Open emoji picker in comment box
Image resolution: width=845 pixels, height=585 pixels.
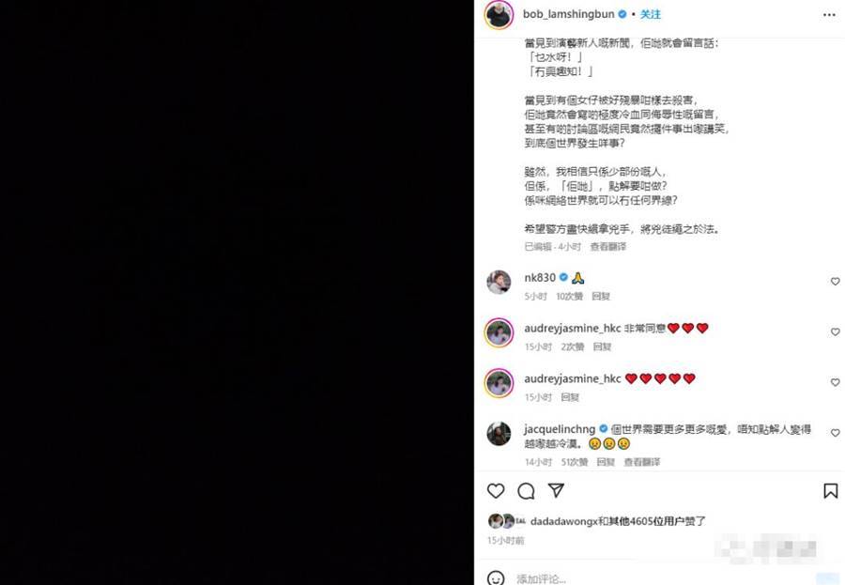495,578
